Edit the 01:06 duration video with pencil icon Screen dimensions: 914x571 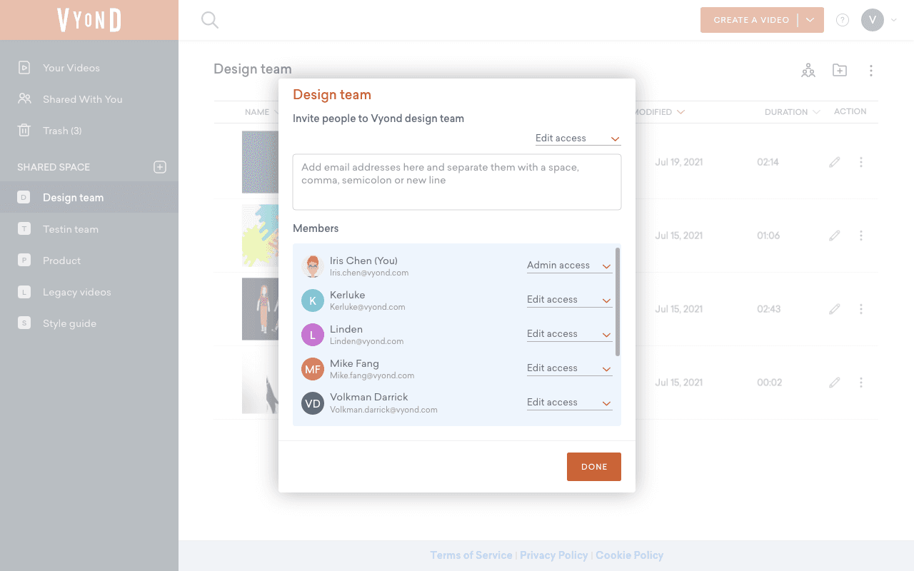tap(835, 236)
